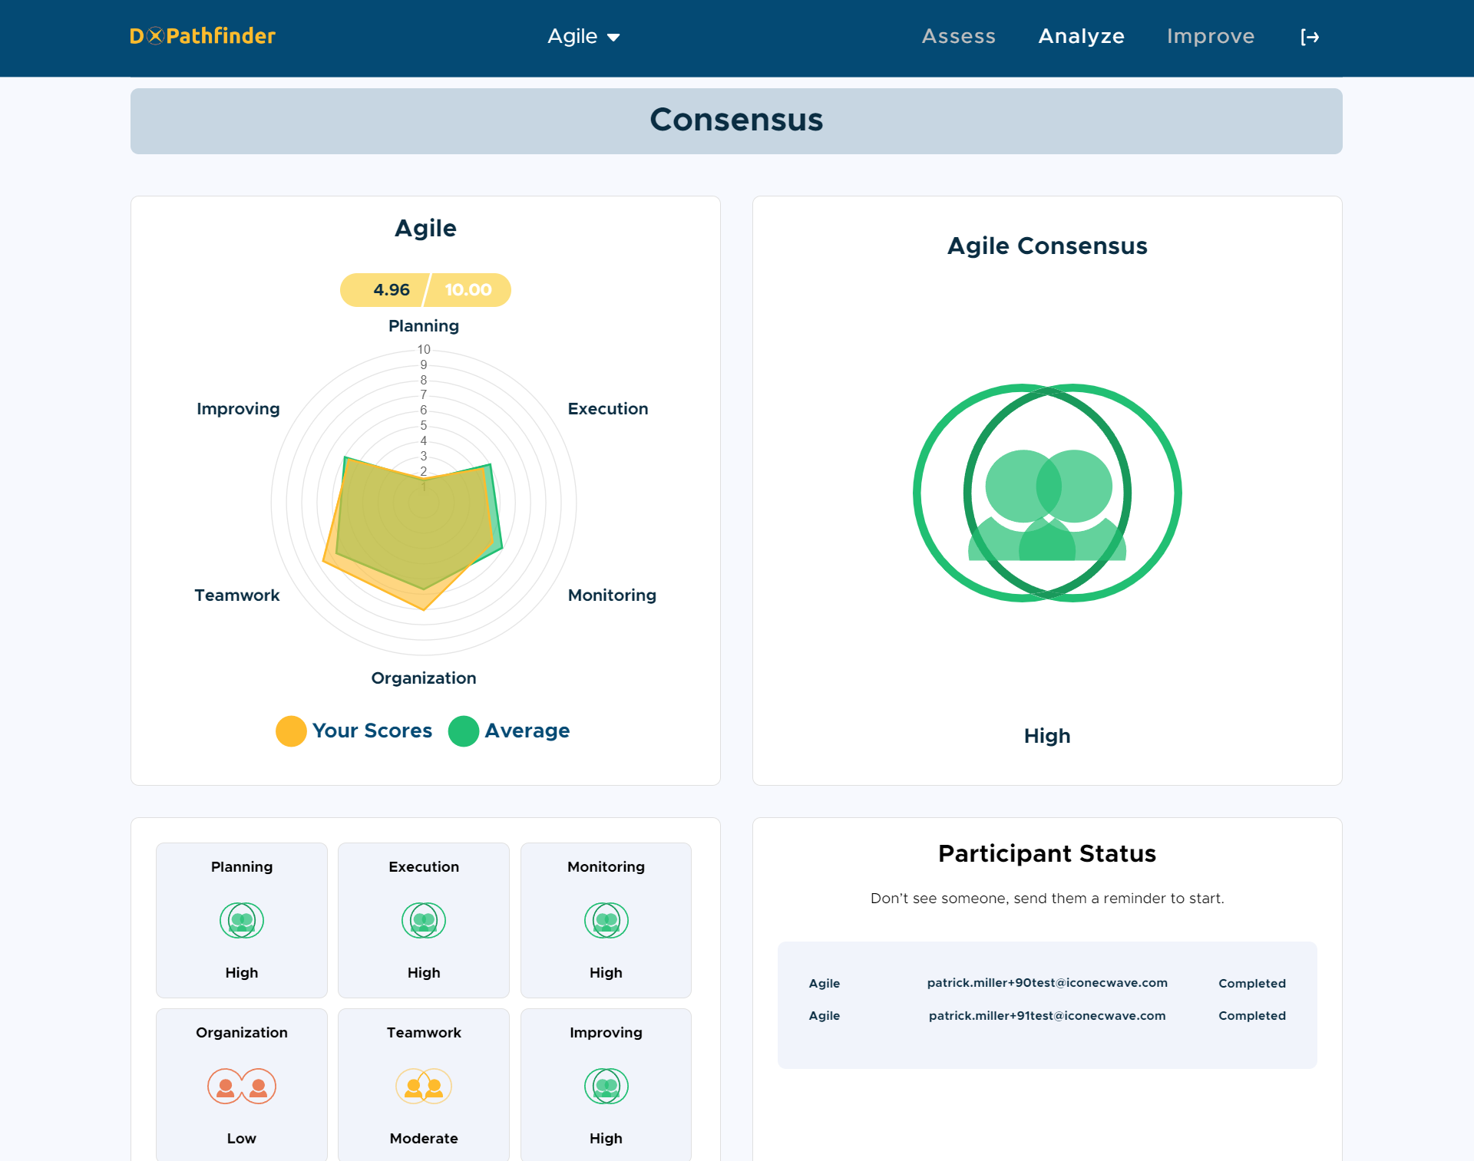The height and width of the screenshot is (1161, 1474).
Task: Click the Teamwork moderate consensus icon
Action: coord(423,1086)
